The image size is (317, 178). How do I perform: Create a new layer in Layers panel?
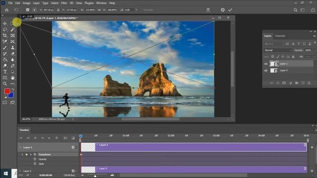303,83
